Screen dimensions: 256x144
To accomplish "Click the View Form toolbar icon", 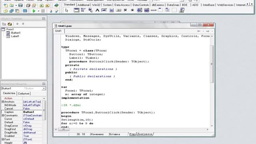I will point(12,11).
